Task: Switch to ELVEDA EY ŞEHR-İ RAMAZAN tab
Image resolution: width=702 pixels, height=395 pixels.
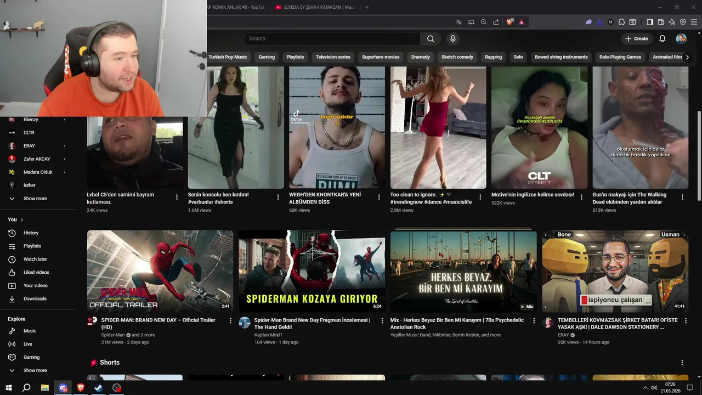Action: pos(315,7)
